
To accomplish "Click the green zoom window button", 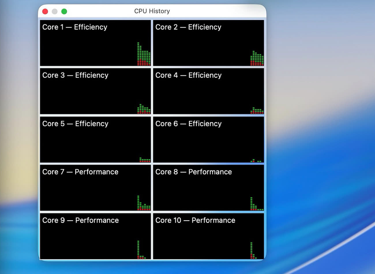I will [x=64, y=11].
